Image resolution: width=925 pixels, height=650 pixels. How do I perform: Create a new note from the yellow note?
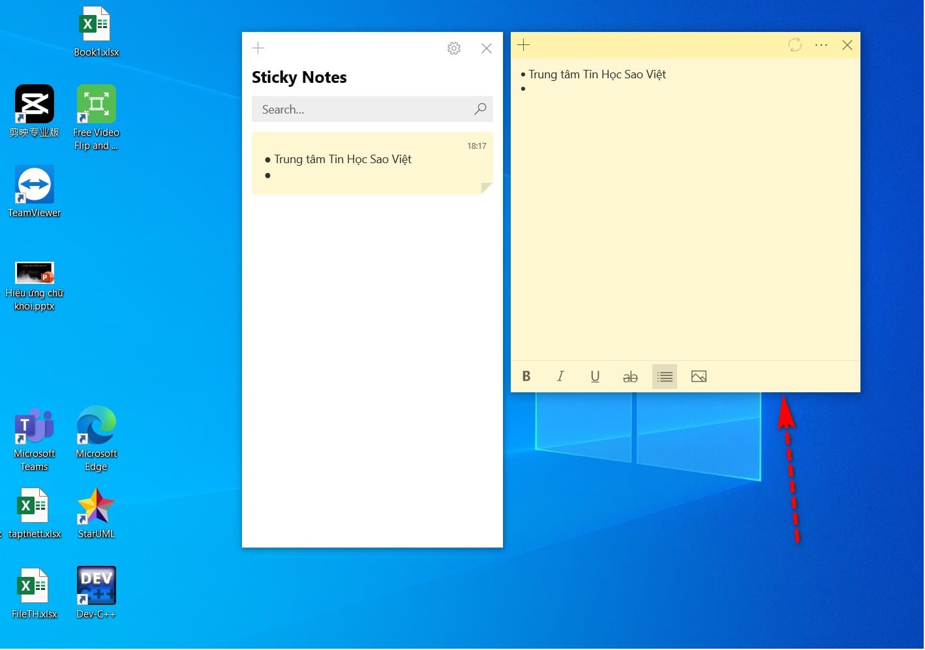pyautogui.click(x=524, y=45)
